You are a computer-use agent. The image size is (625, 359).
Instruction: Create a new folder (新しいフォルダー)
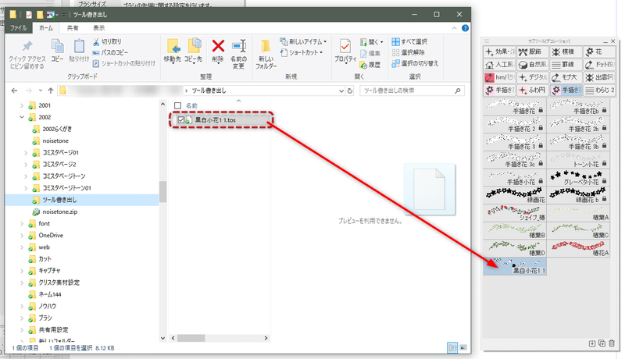(x=266, y=54)
